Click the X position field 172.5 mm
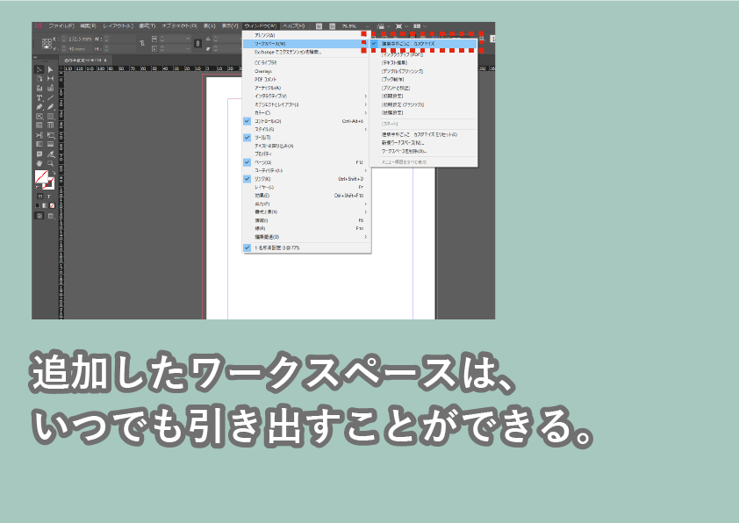Image resolution: width=739 pixels, height=523 pixels. [x=80, y=39]
